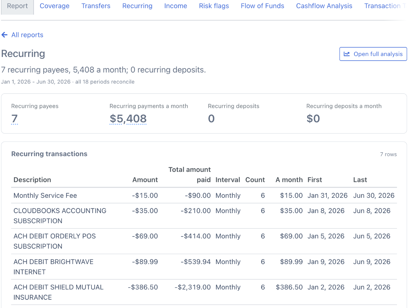Click the -$386.50 amount cell

click(143, 287)
